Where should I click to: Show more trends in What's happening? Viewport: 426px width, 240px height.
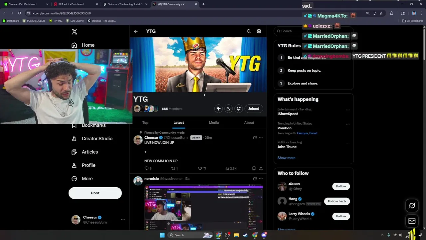pyautogui.click(x=286, y=158)
